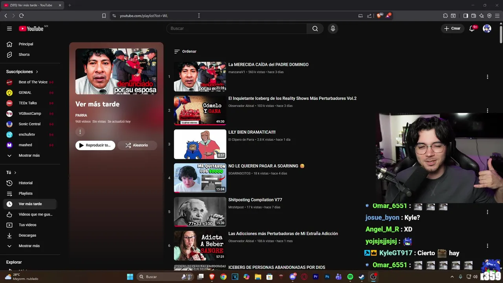The image size is (503, 283).
Task: Open the browser extensions puzzle icon
Action: 445,16
